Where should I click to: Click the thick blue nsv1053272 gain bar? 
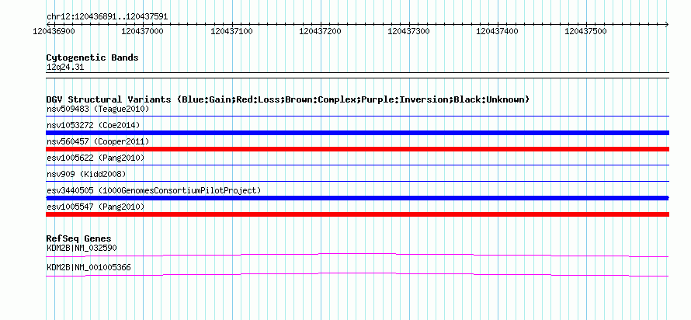pos(358,133)
